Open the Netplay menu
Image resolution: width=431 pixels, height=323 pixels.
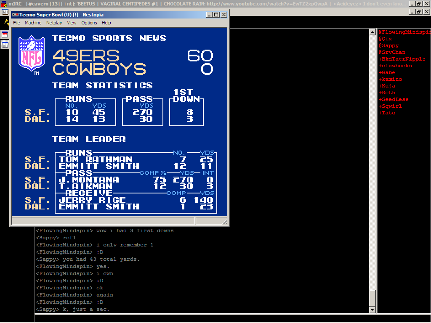(x=54, y=23)
